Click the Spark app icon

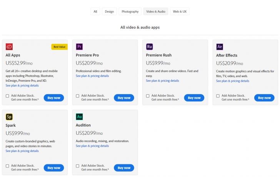pyautogui.click(x=9, y=117)
